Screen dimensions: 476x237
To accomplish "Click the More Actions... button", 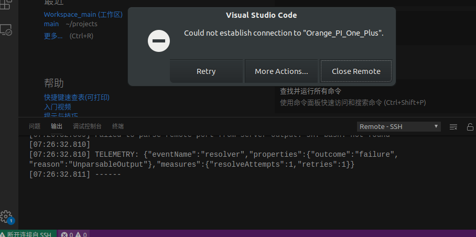I will (282, 71).
